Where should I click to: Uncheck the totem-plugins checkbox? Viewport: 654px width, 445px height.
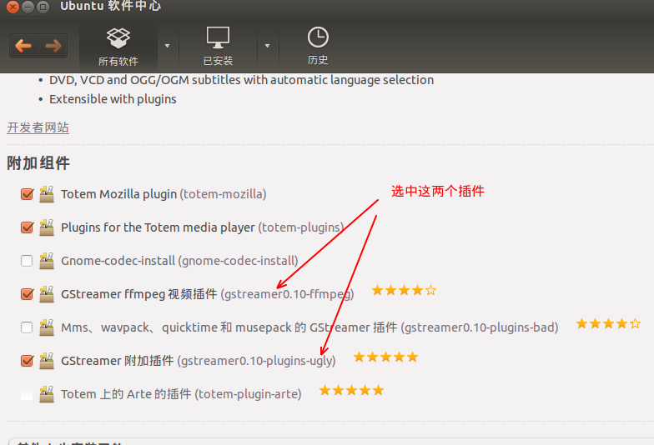tap(27, 227)
